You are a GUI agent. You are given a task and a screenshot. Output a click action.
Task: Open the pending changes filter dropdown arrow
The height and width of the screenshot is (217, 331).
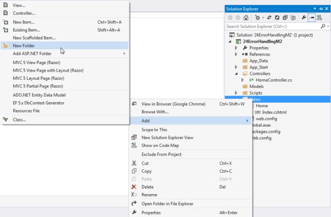(x=263, y=17)
